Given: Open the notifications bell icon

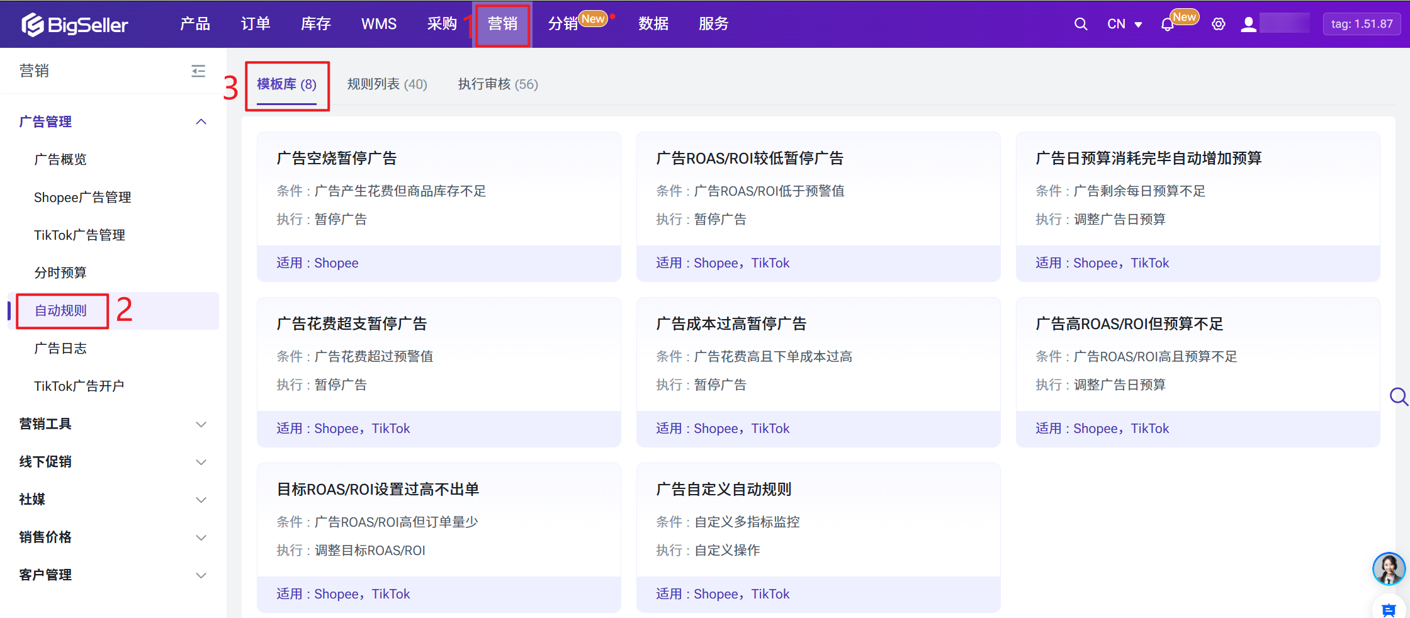Looking at the screenshot, I should pos(1167,25).
